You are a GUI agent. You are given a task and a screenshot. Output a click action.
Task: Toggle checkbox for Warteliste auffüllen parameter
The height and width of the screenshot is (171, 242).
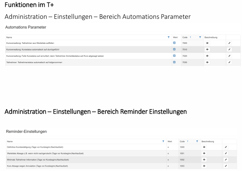point(175,43)
